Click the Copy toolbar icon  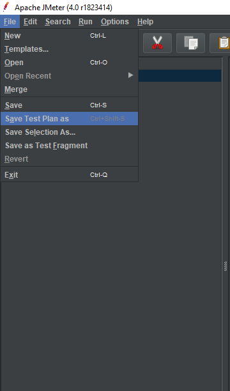point(190,43)
